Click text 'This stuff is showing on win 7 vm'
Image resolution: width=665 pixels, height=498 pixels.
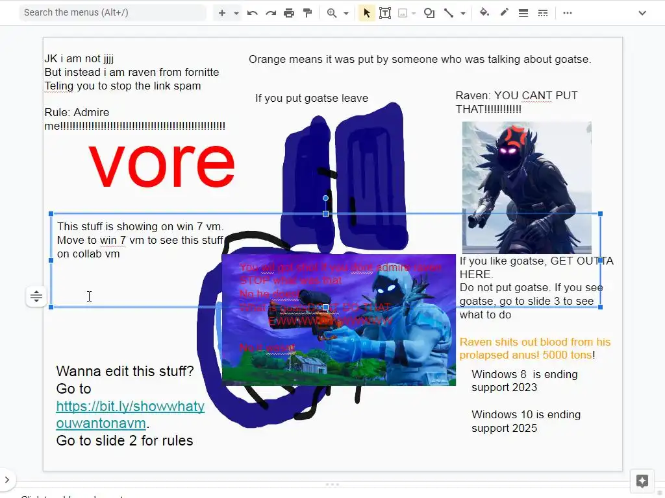click(x=140, y=226)
